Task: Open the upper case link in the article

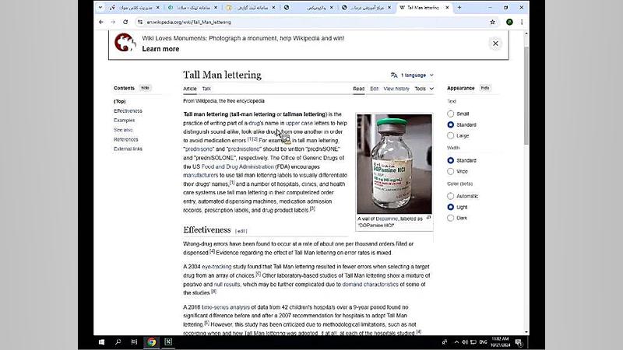Action: coord(299,123)
